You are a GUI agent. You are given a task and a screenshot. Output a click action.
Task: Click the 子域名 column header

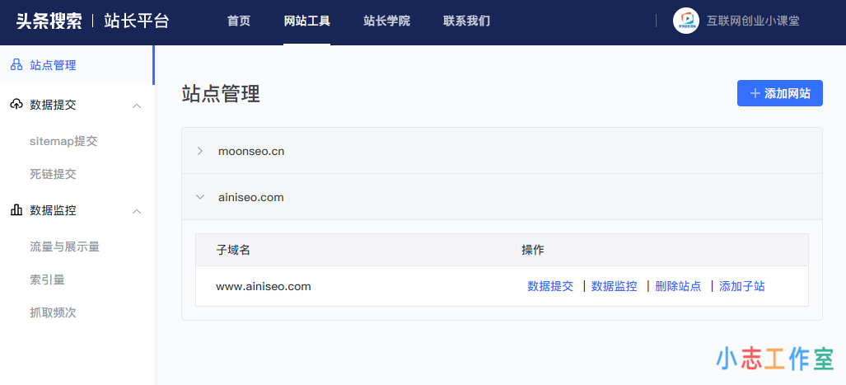(x=233, y=250)
